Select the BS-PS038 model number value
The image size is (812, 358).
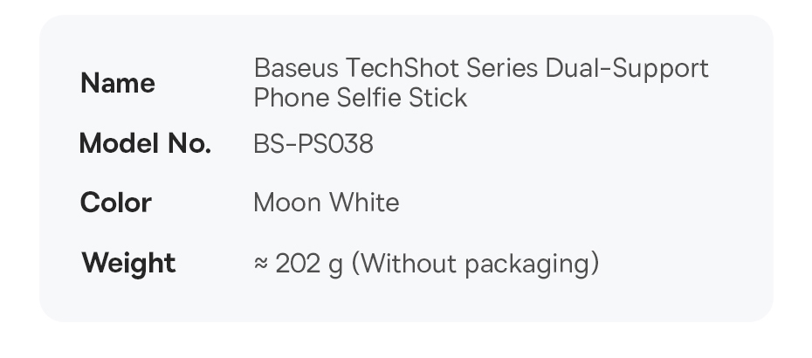point(313,143)
